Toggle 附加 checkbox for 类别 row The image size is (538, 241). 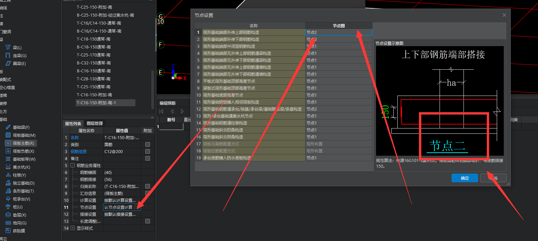[x=148, y=144]
